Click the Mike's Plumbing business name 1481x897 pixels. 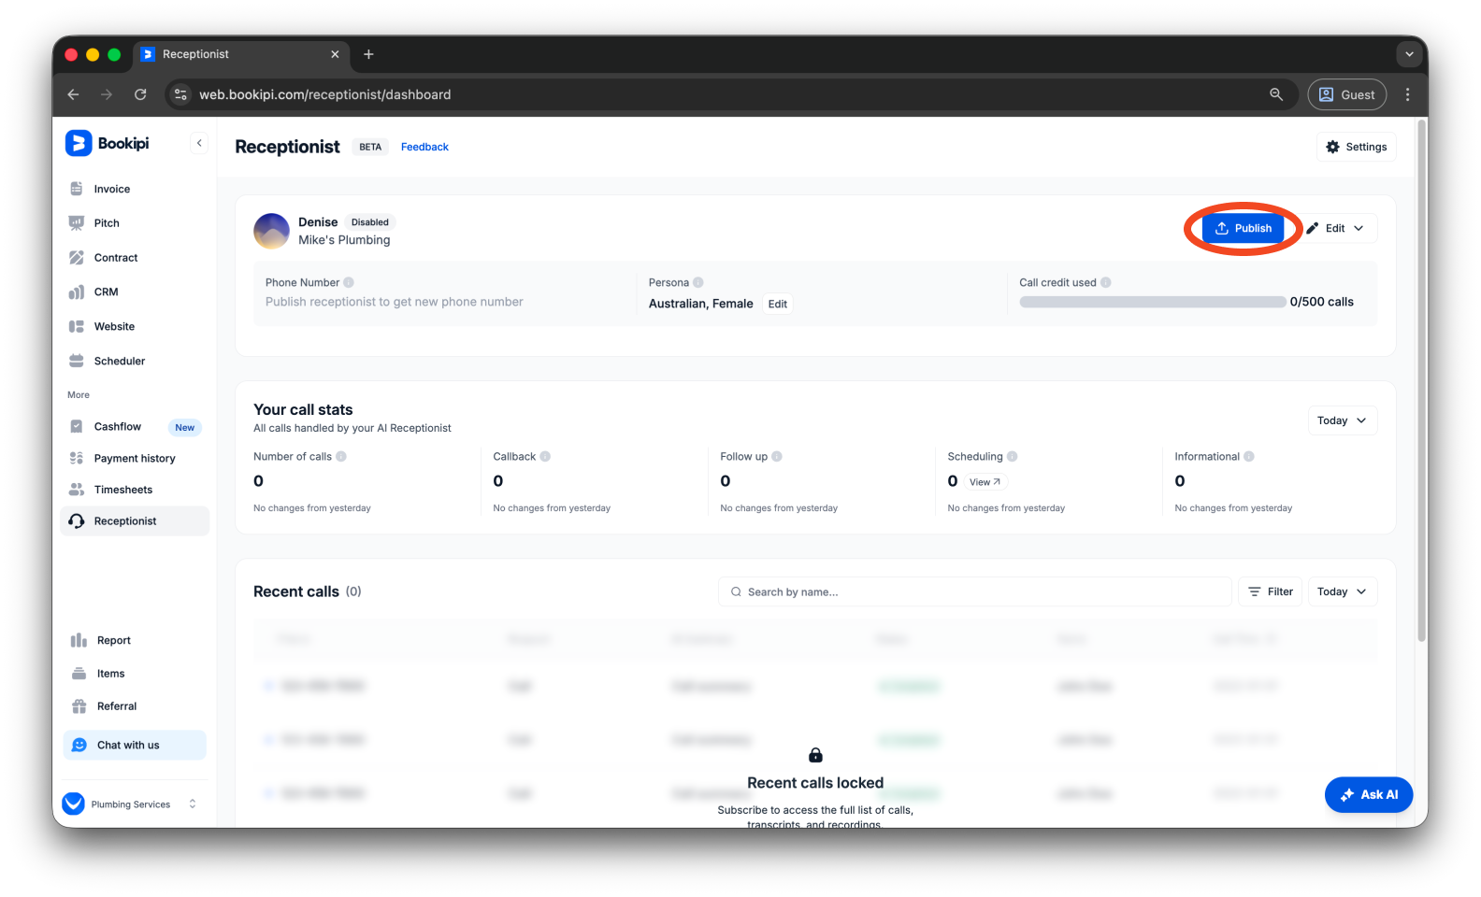344,240
